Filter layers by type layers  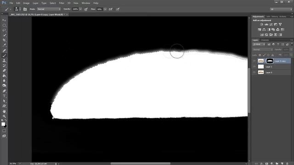coord(278,44)
